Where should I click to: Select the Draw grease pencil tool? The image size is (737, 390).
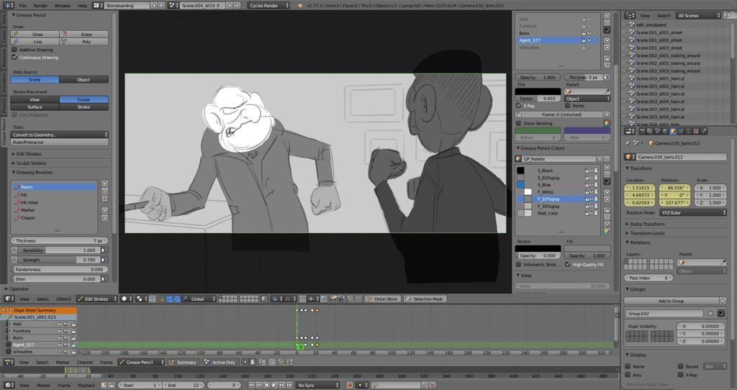coord(36,34)
